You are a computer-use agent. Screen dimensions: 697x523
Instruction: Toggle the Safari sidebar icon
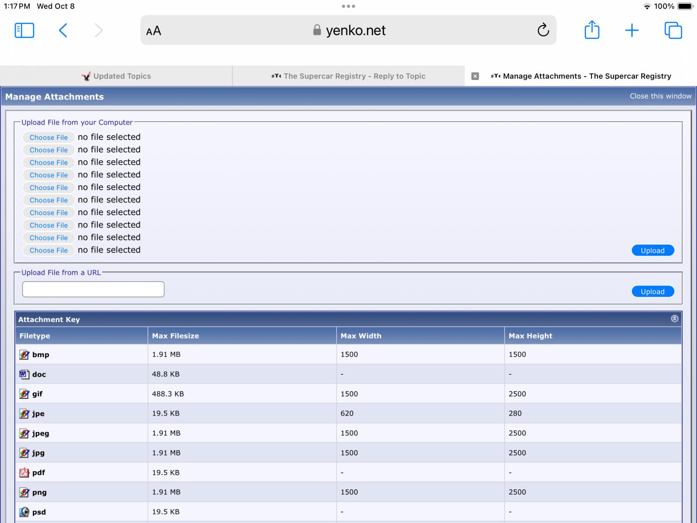pos(24,31)
